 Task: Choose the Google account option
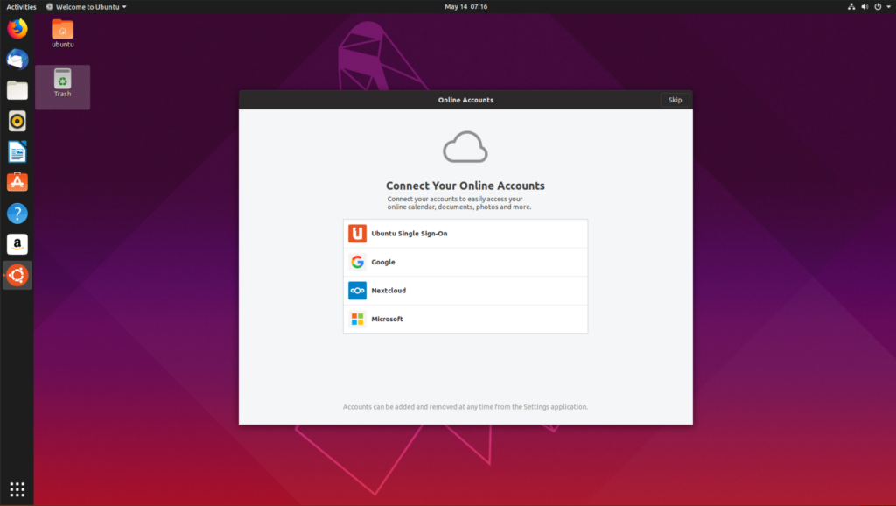click(465, 262)
